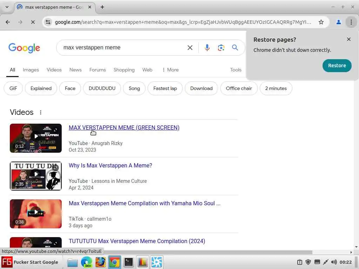
Task: Click the Google logo
Action: click(x=24, y=48)
